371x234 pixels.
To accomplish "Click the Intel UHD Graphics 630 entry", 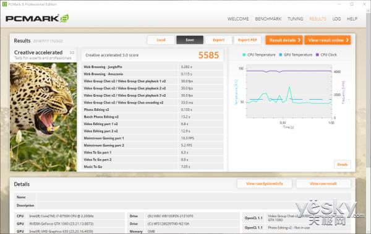I will click(61, 231).
